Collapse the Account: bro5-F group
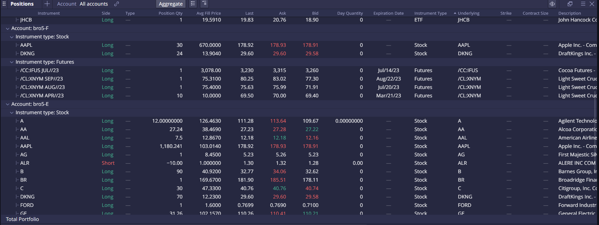This screenshot has width=599, height=225. click(8, 28)
